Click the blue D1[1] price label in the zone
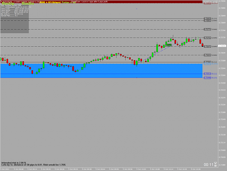The width and height of the screenshot is (227, 171). point(207,74)
